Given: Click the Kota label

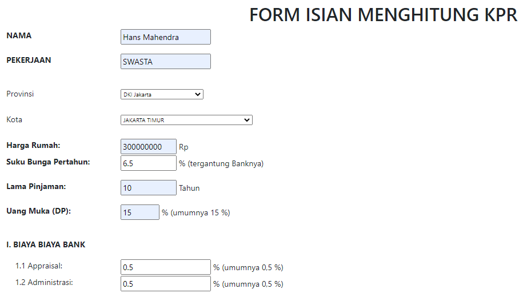Looking at the screenshot, I should click(x=14, y=120).
